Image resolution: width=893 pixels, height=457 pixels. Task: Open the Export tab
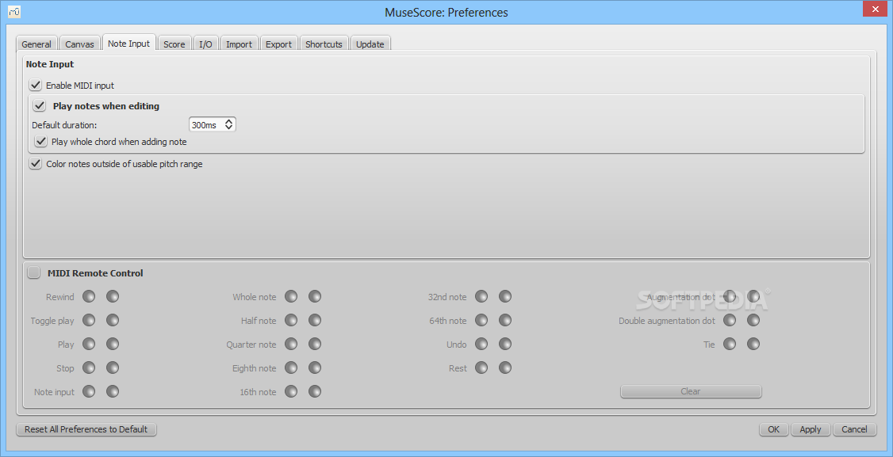278,44
